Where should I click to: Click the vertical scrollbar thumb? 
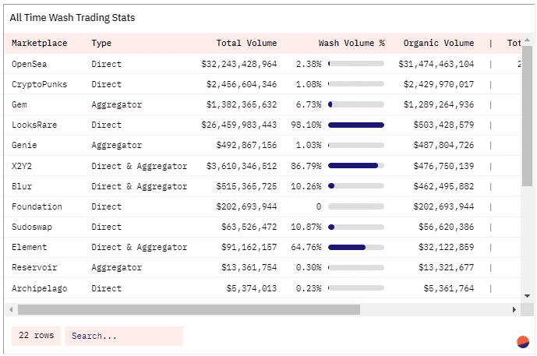pos(527,116)
